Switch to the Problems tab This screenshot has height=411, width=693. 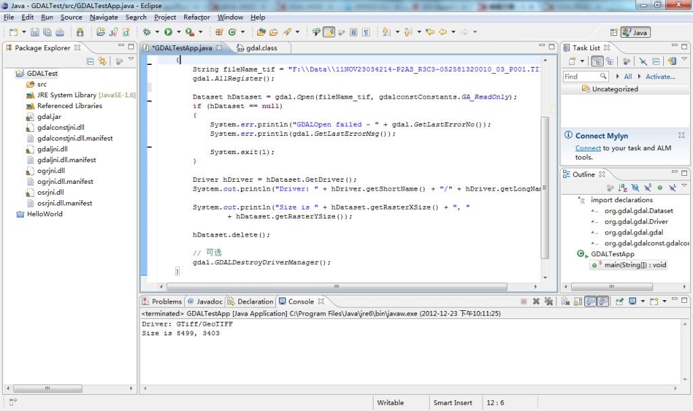pyautogui.click(x=162, y=301)
